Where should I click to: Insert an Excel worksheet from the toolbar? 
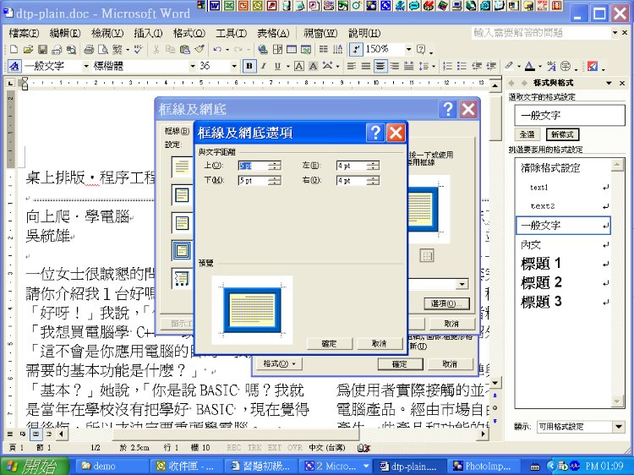pos(306,49)
